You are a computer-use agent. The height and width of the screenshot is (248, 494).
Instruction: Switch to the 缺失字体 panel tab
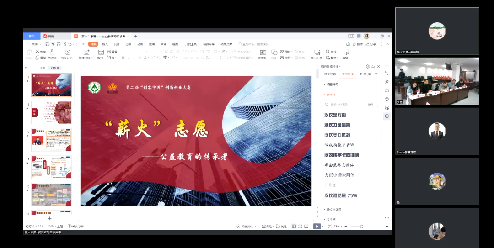(330, 74)
